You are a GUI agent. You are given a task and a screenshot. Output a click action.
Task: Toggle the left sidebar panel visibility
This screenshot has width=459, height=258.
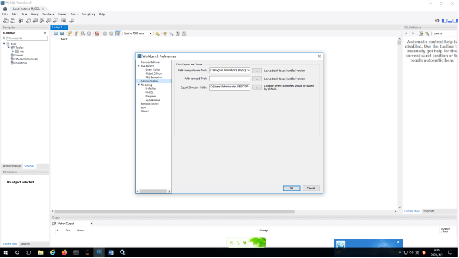click(x=445, y=21)
